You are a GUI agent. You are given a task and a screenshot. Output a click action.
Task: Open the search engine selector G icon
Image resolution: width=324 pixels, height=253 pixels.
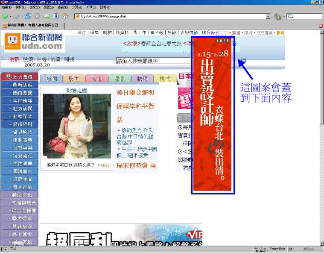tap(290, 16)
